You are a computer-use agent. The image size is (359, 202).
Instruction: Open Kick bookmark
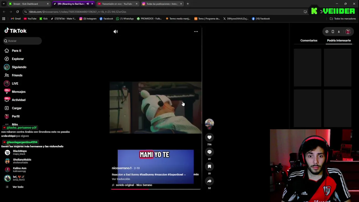pyautogui.click(x=43, y=19)
